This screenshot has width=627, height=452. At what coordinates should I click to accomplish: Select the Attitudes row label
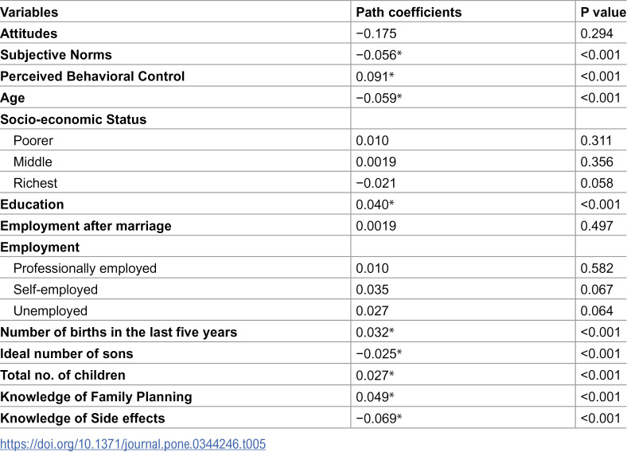coord(29,33)
